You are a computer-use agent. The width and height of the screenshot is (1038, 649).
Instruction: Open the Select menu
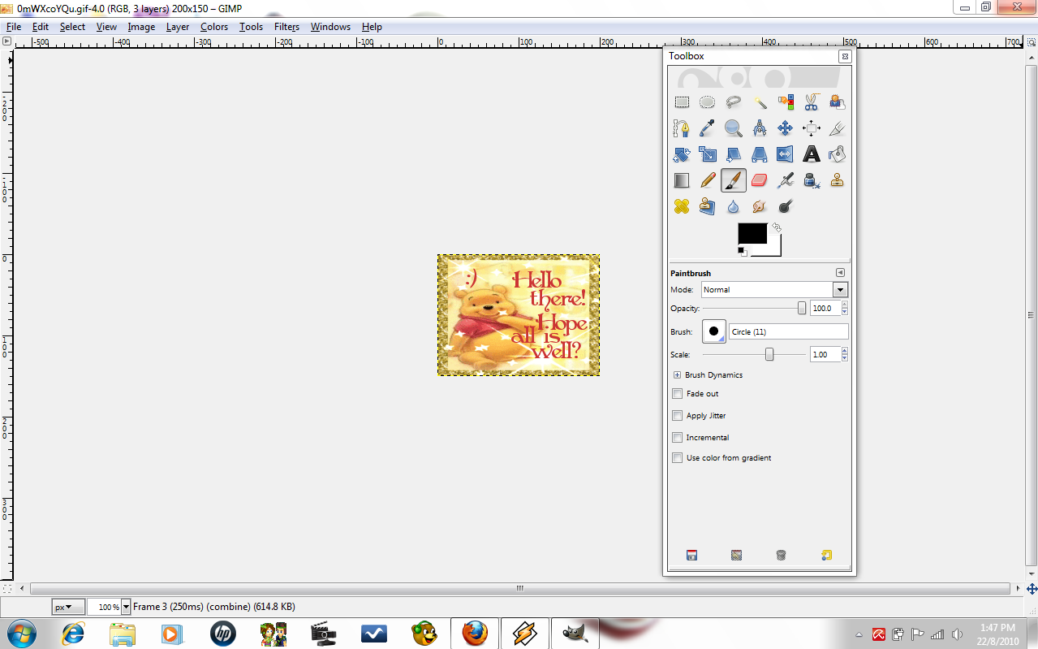pos(72,27)
